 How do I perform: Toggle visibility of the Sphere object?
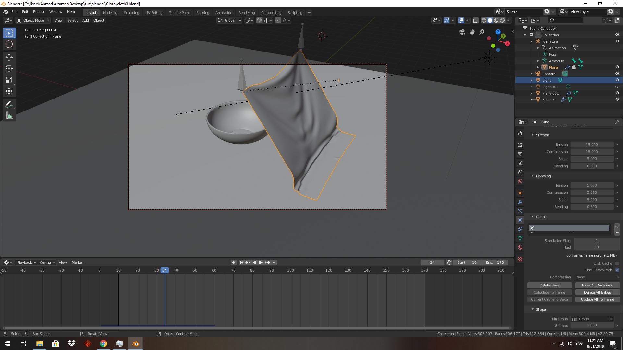pyautogui.click(x=617, y=99)
